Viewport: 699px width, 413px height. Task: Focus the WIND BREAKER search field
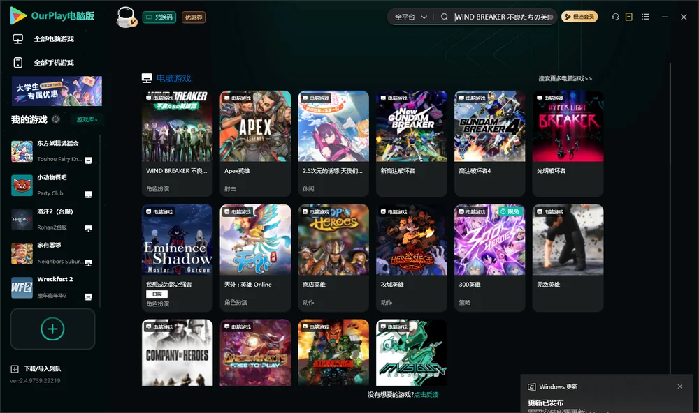tap(501, 17)
